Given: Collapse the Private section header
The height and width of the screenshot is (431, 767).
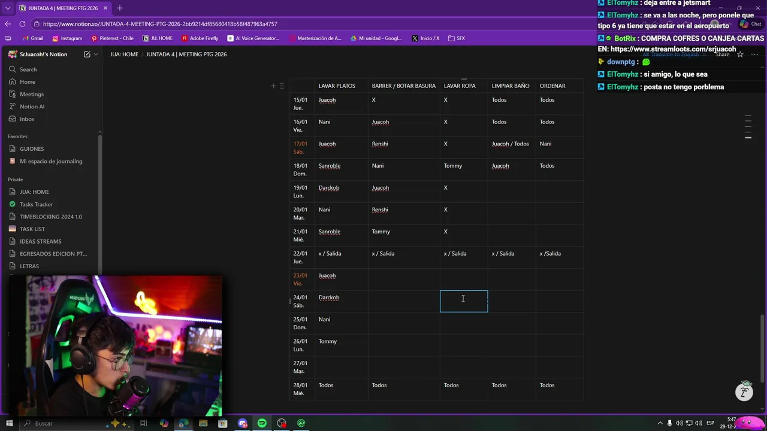Looking at the screenshot, I should point(16,180).
